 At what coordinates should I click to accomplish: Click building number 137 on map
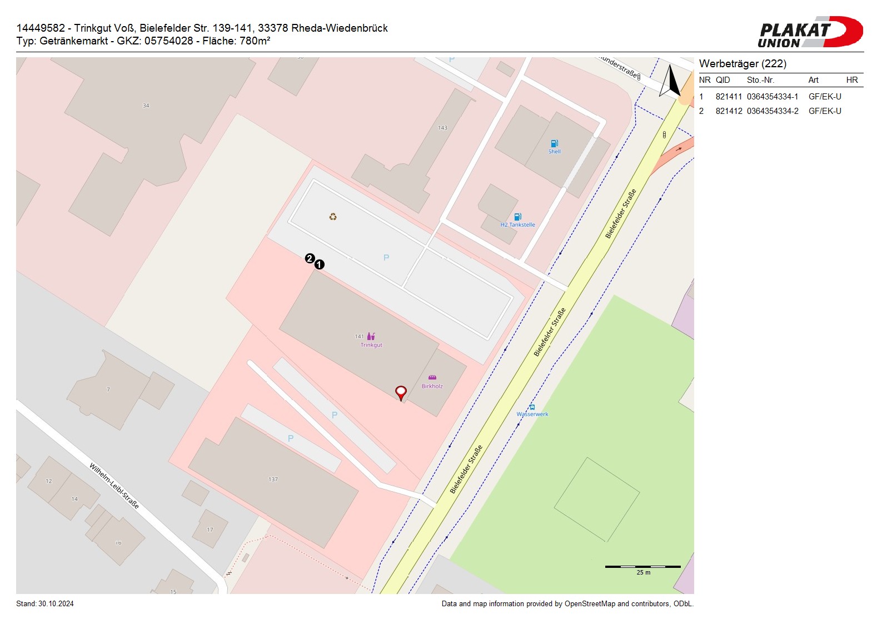pyautogui.click(x=273, y=479)
